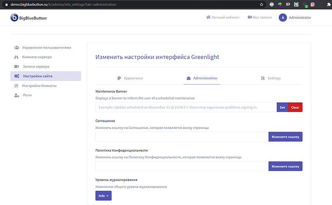Click the sliders icon for Настройки Комнаты
This screenshot has height=205, width=332.
point(16,86)
